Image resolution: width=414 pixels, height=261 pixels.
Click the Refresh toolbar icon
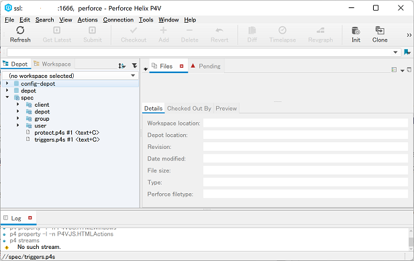[20, 30]
